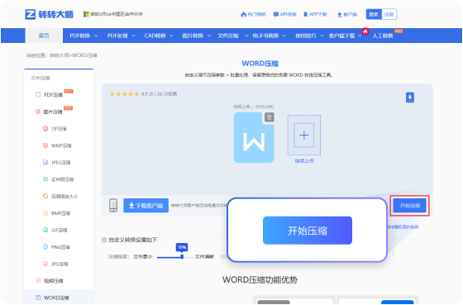Click 转转大师 in the breadcrumb
The width and height of the screenshot is (463, 305).
59,55
